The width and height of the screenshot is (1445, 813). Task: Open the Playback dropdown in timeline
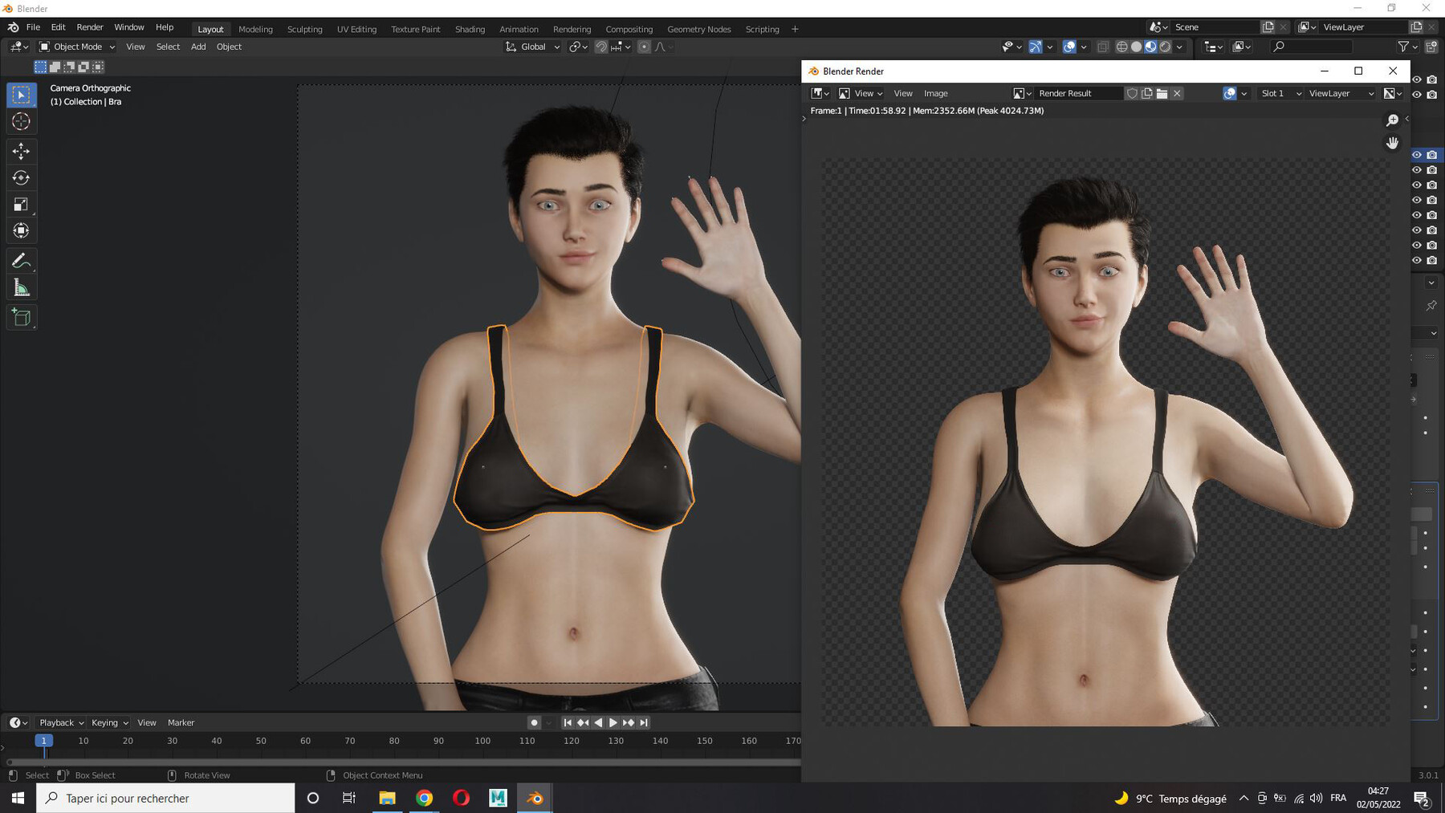coord(62,722)
